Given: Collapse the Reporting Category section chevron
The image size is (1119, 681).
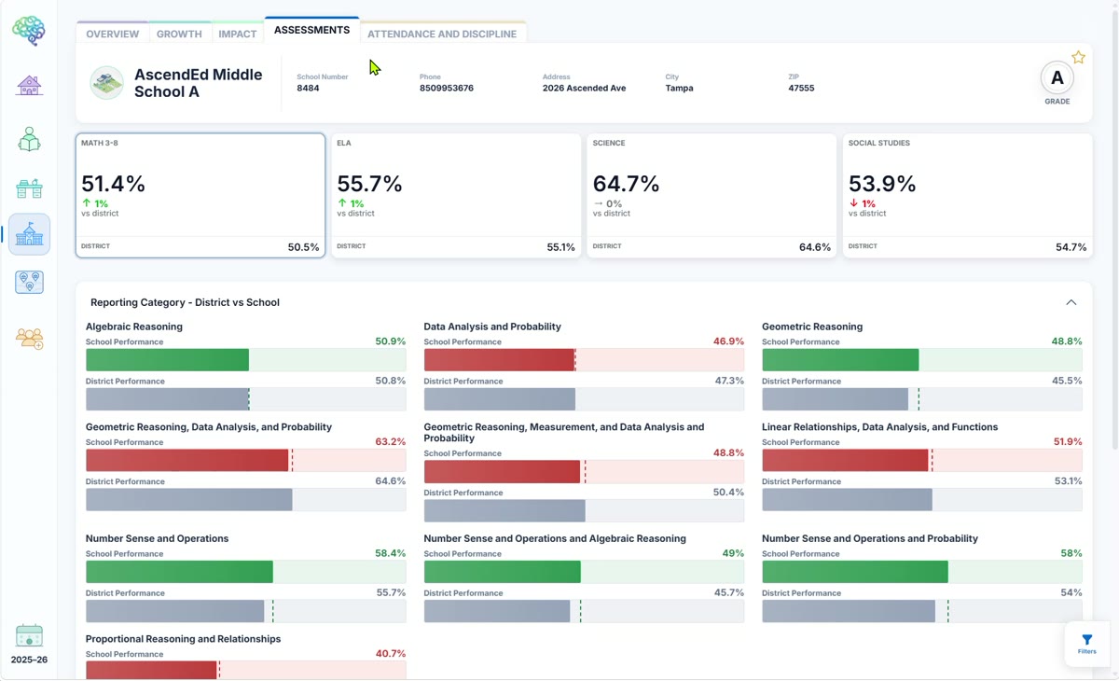Looking at the screenshot, I should tap(1071, 302).
